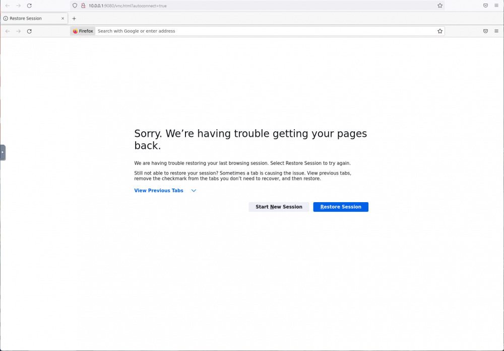The image size is (504, 351).
Task: Focus the Search with Google address field
Action: (266, 31)
